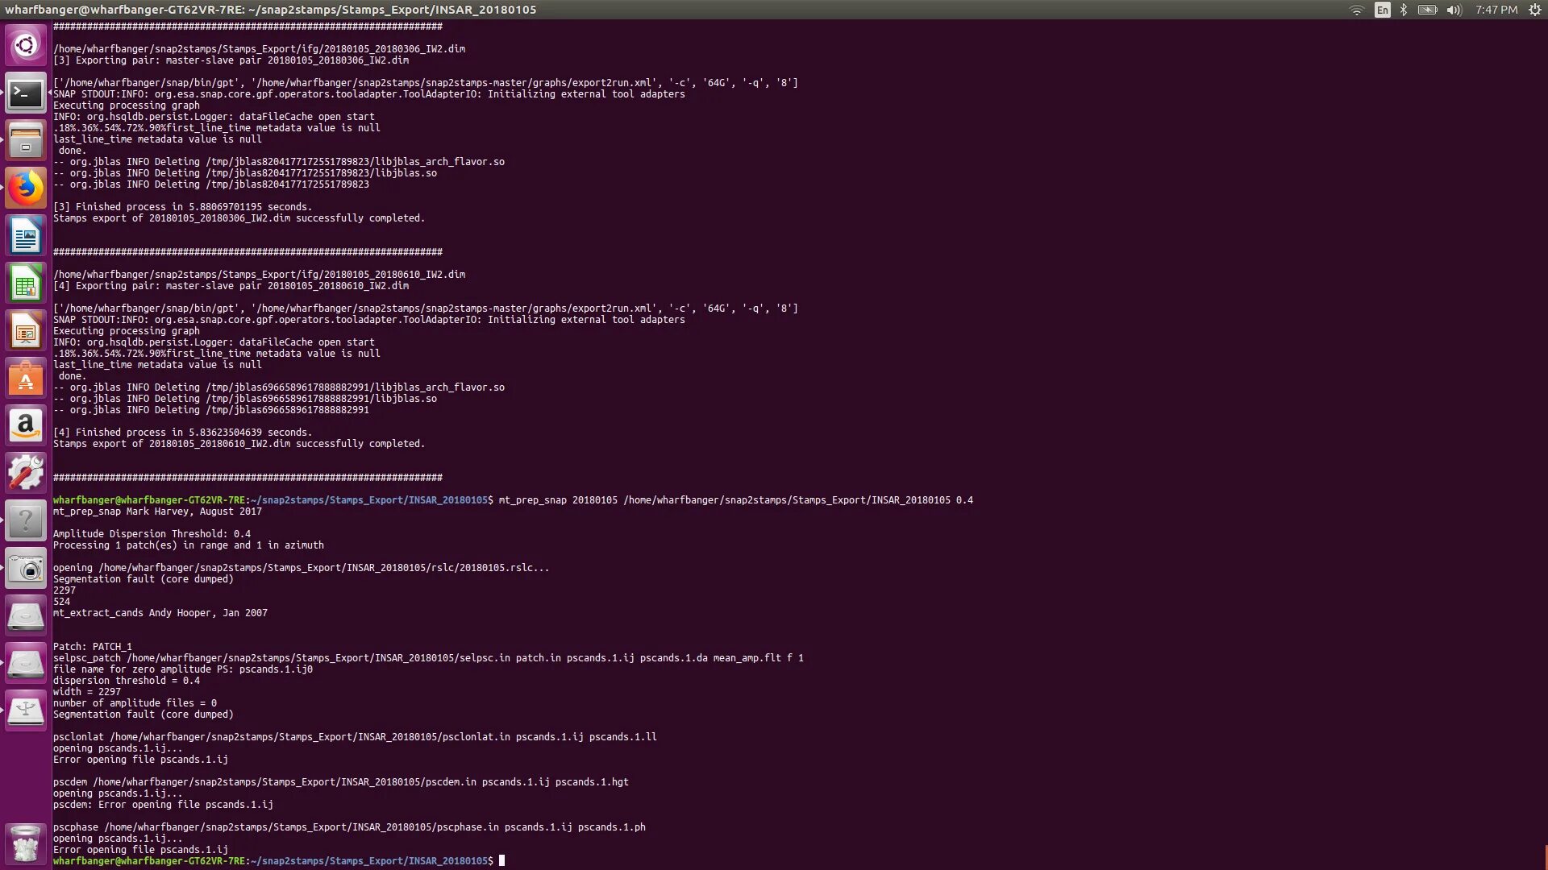Open LibreOffice Impress presentation app
Screen dimensions: 1548x870
[26, 331]
